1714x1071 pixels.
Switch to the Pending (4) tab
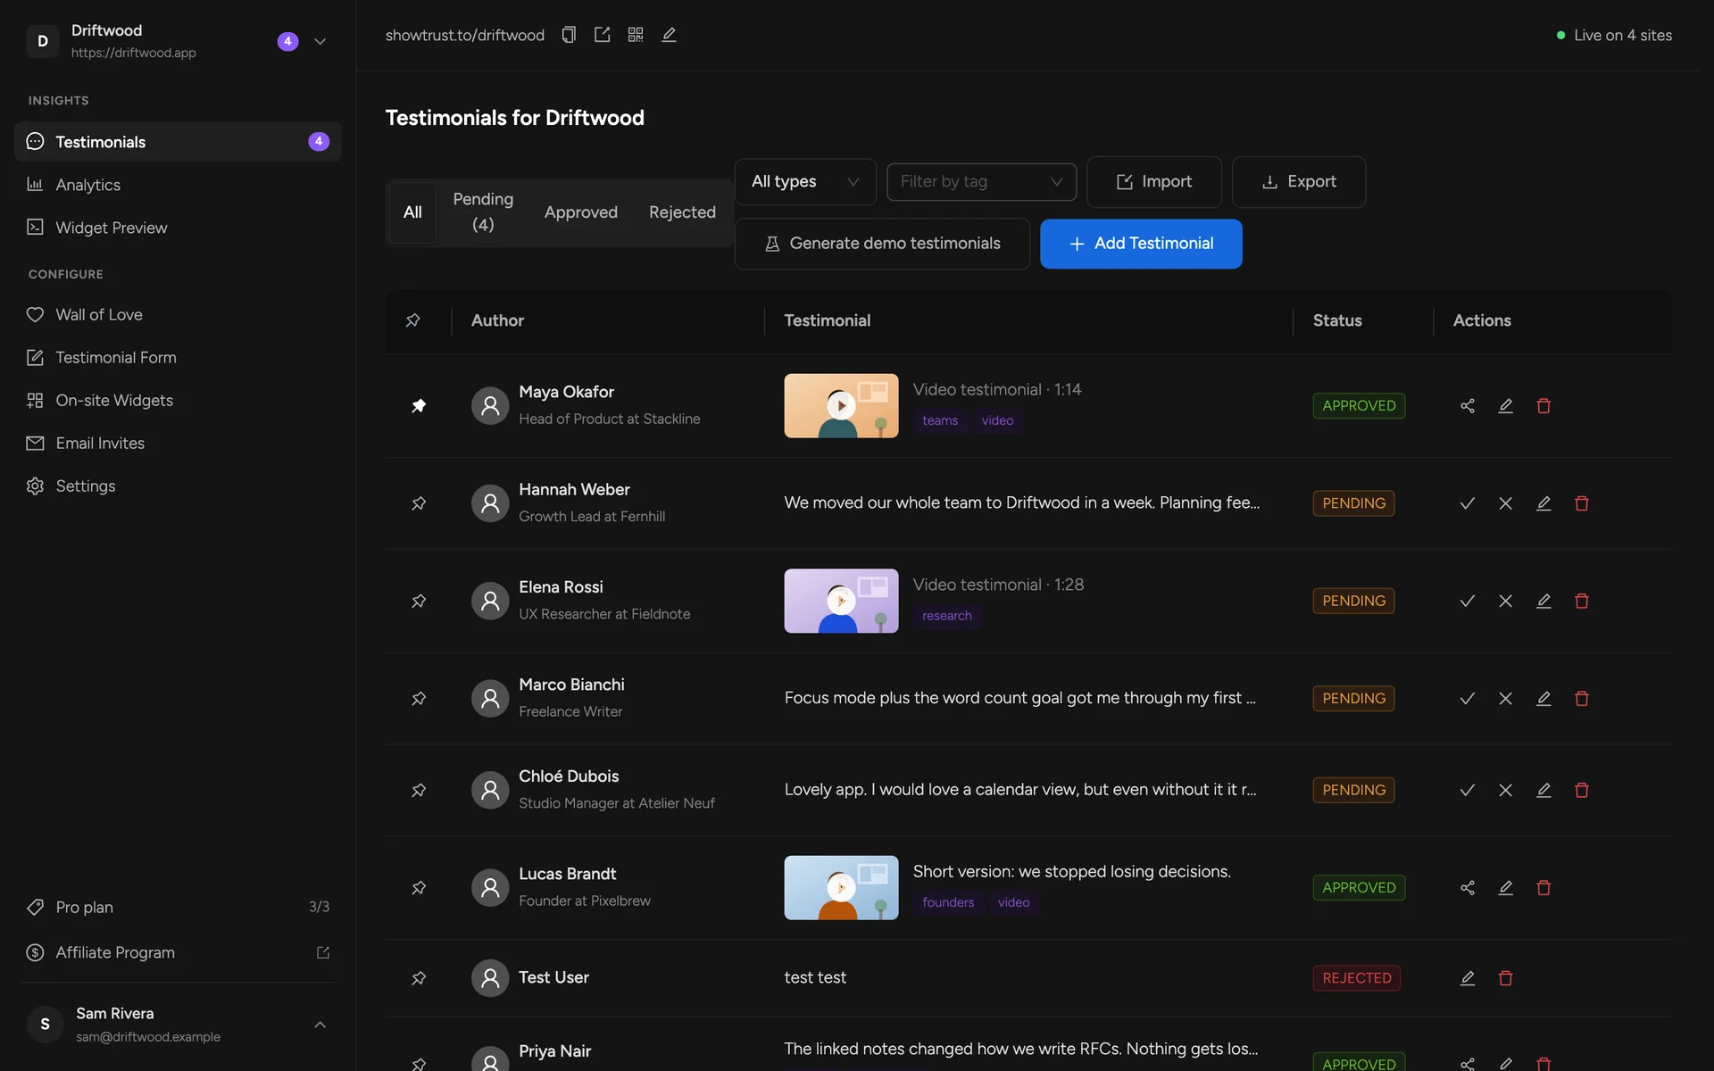pos(483,212)
